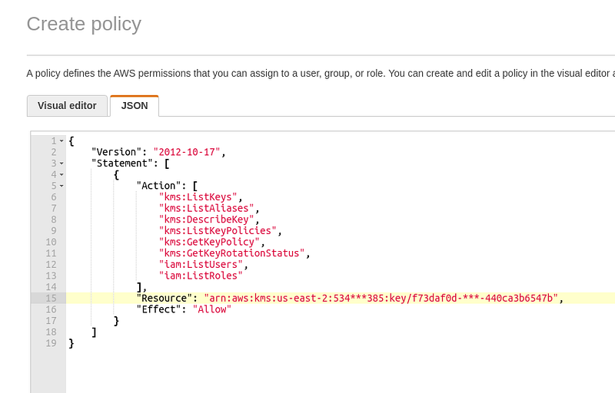
Task: Collapse the fold arrow on line 1
Action: 61,141
